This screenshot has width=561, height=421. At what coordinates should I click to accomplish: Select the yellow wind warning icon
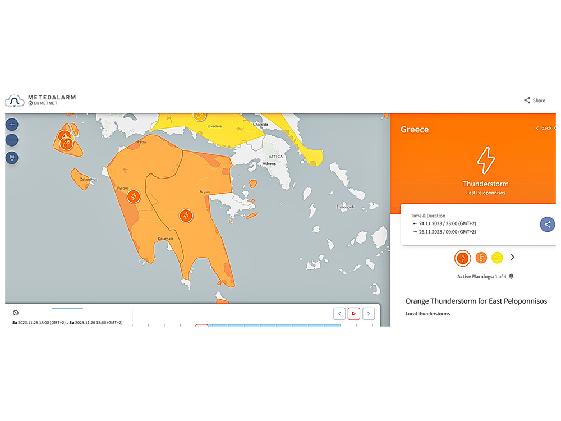coord(497,258)
